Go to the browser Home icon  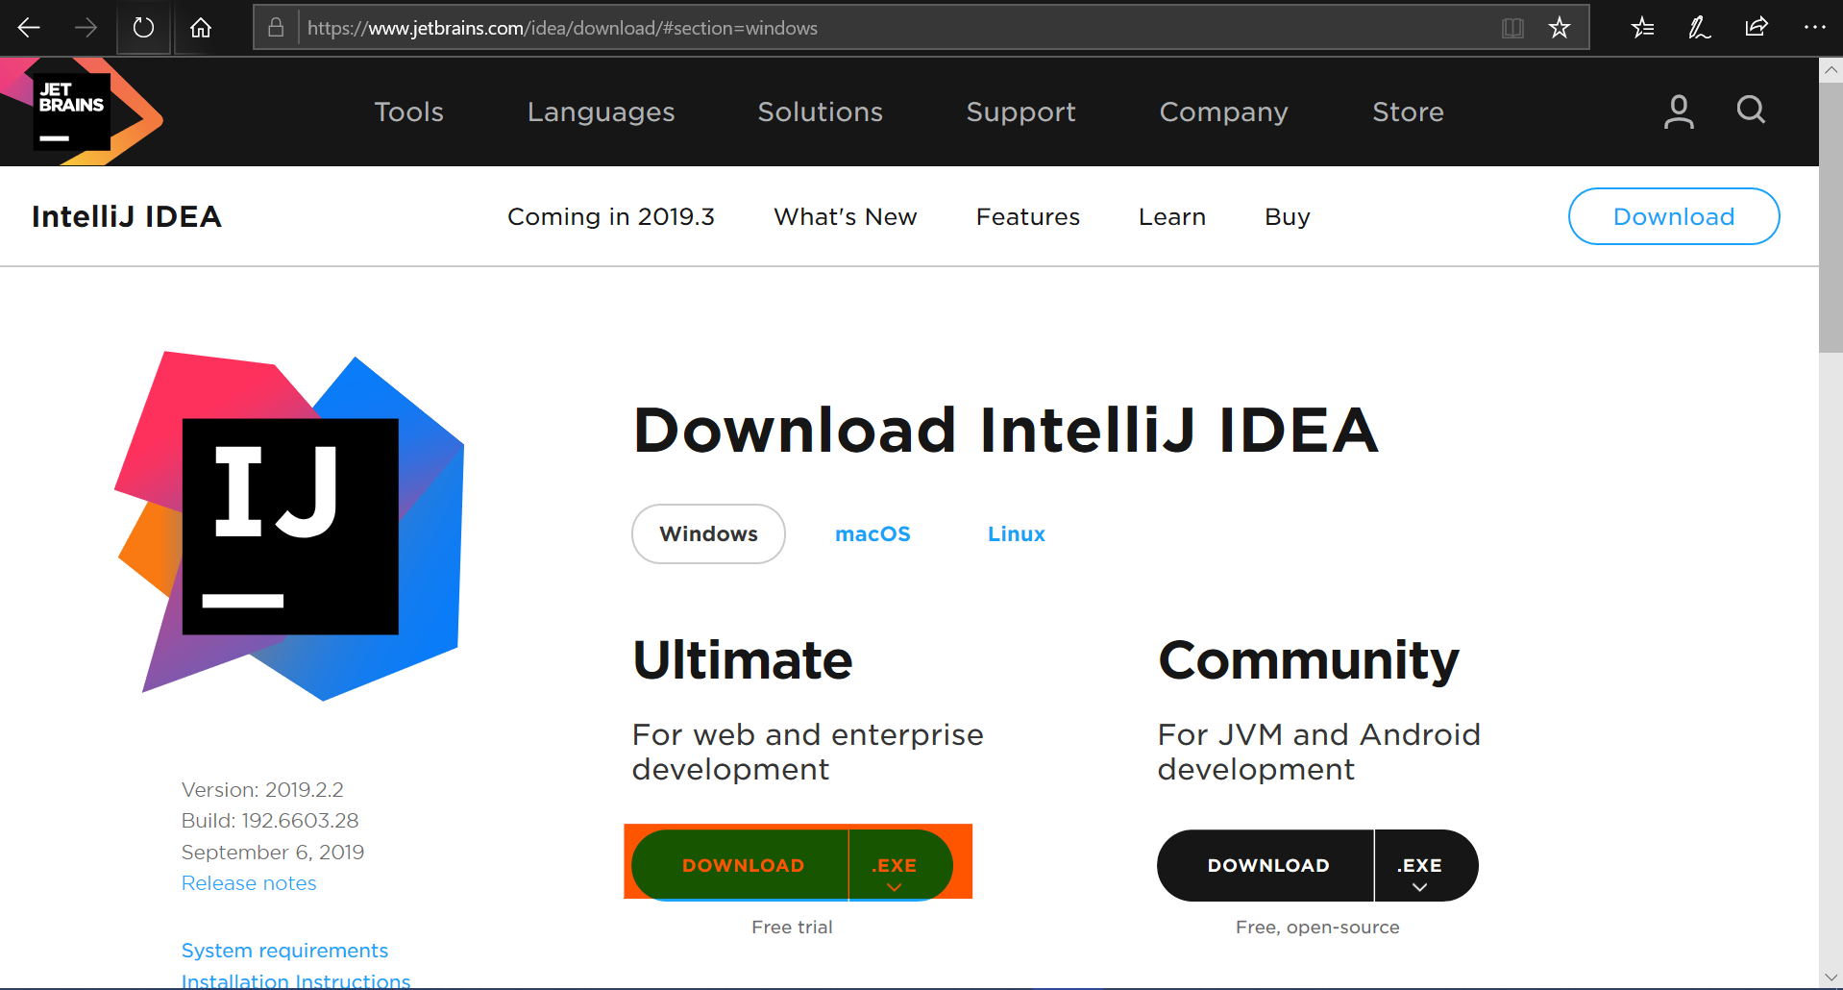201,28
